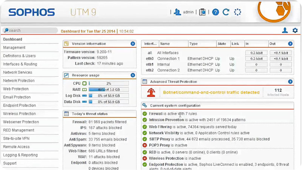Click the Log Disk 8% usage bar

coord(109,96)
